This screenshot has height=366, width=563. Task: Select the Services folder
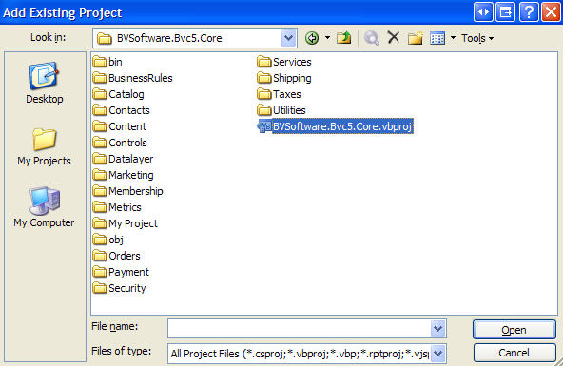pyautogui.click(x=284, y=62)
